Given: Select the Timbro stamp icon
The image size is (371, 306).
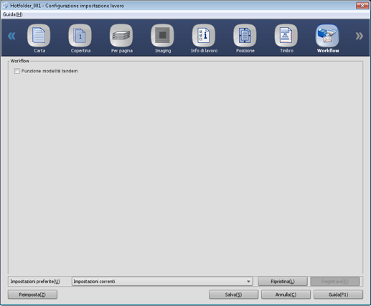Looking at the screenshot, I should (286, 35).
